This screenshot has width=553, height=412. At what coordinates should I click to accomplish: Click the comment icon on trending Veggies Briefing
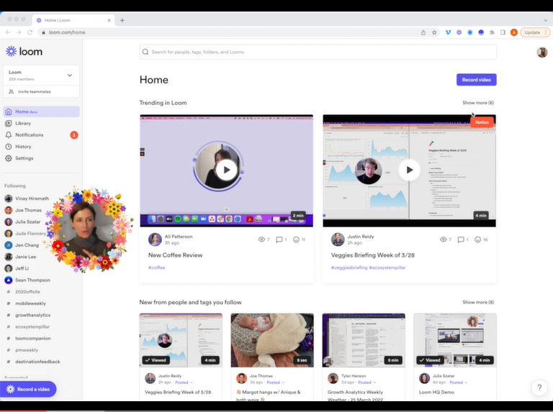[461, 239]
